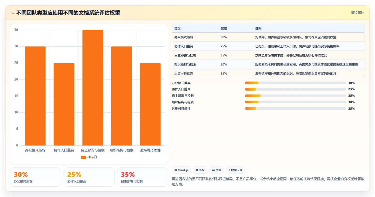The width and height of the screenshot is (375, 197).
Task: Click the icon beside the page title
Action: 12,13
